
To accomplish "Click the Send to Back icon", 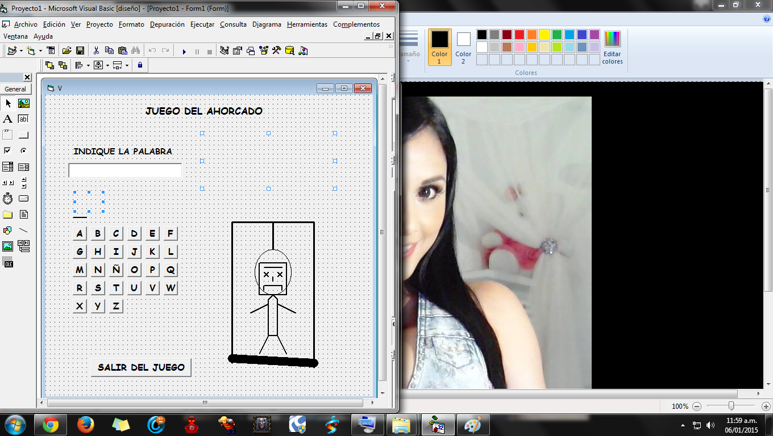I will coord(63,65).
